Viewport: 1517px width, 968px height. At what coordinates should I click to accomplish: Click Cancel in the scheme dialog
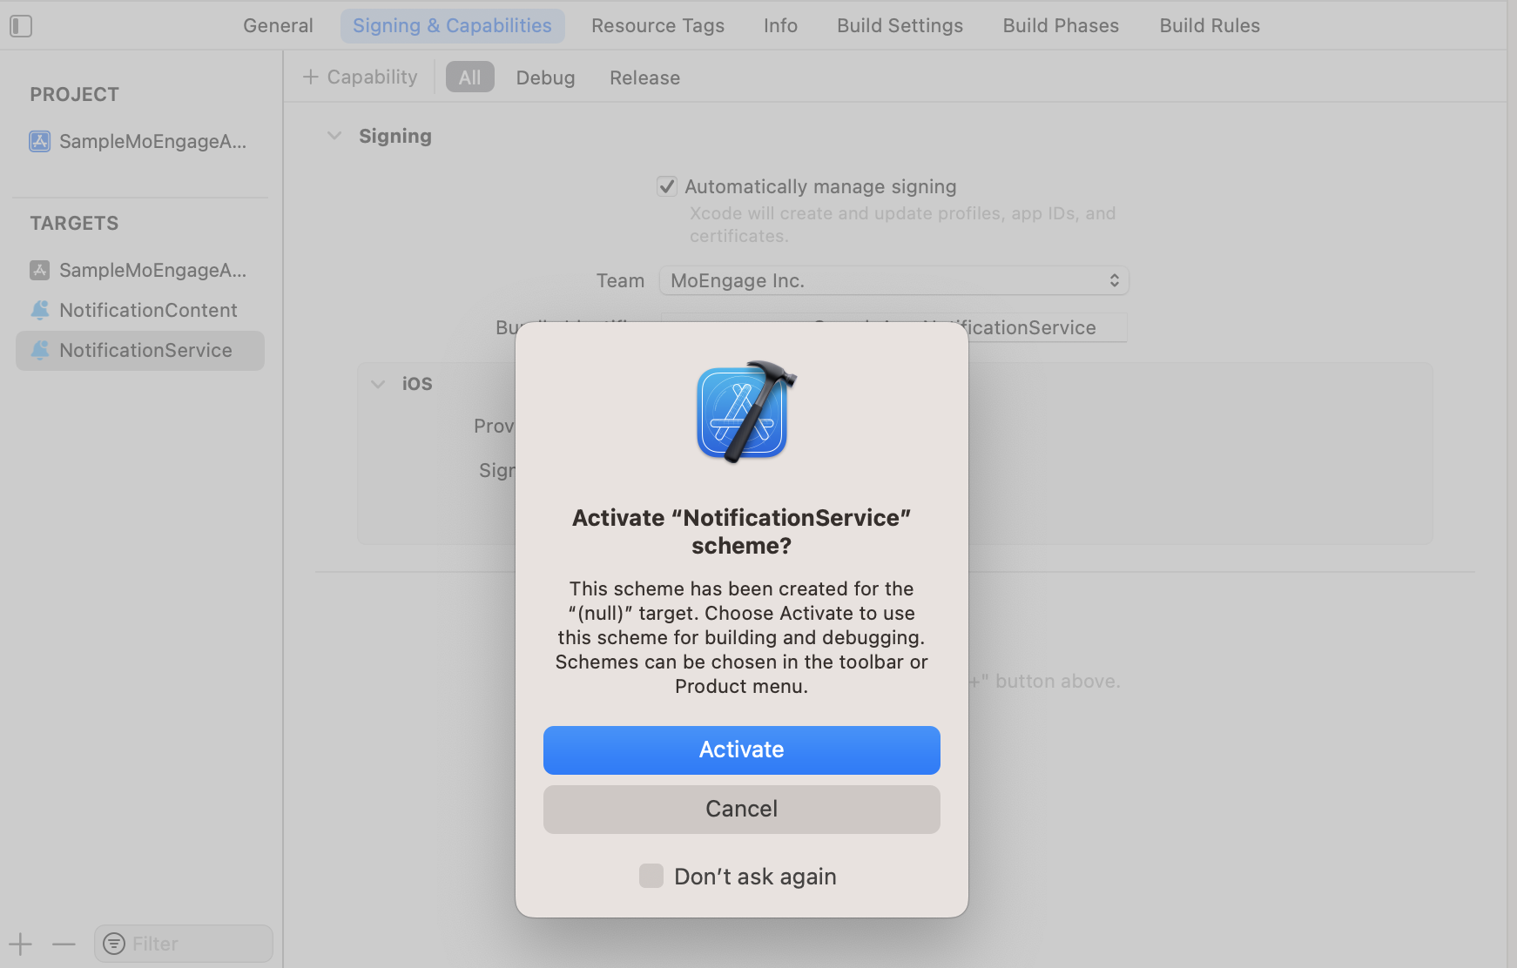(x=742, y=810)
